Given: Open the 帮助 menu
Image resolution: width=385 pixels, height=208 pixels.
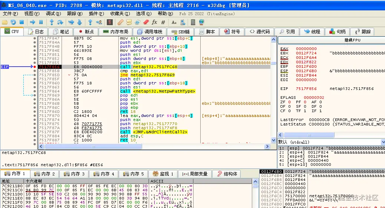Looking at the screenshot, I should [165, 14].
